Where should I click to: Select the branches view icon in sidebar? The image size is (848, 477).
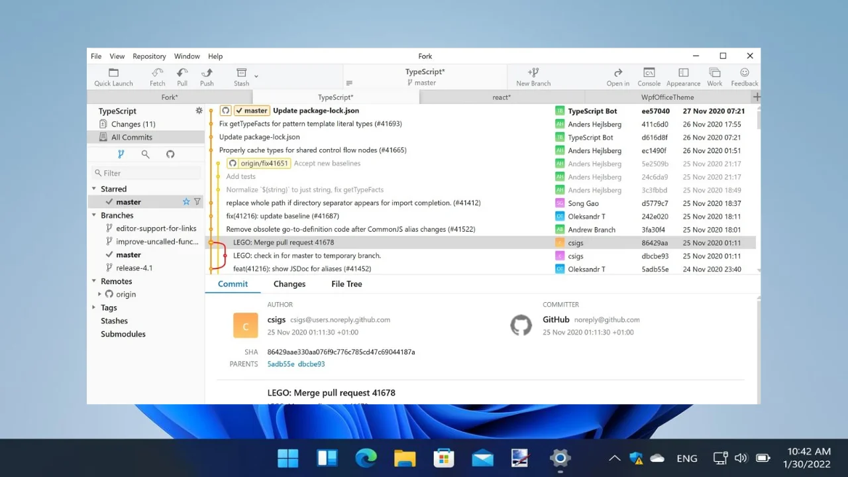(121, 154)
